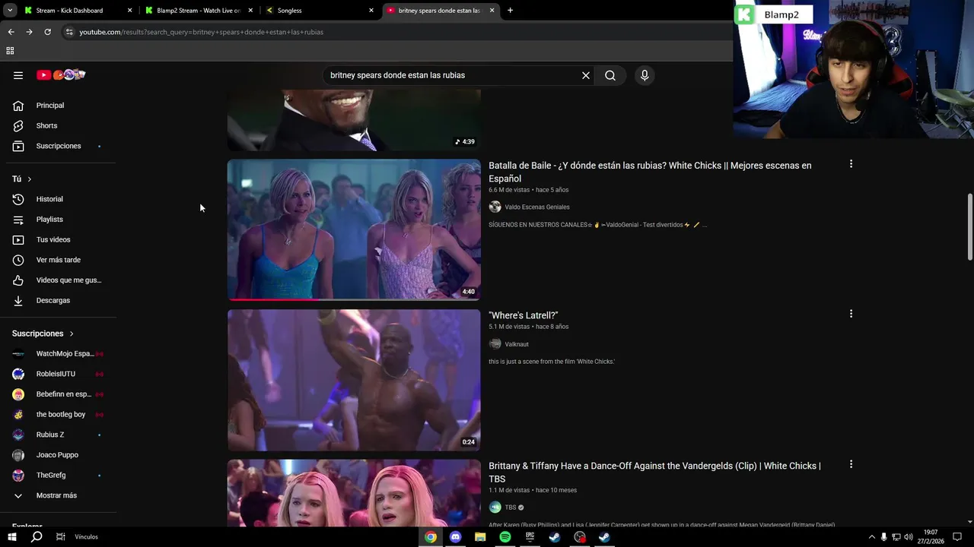974x547 pixels.
Task: Open Epic Games Launcher from taskbar
Action: 530,537
